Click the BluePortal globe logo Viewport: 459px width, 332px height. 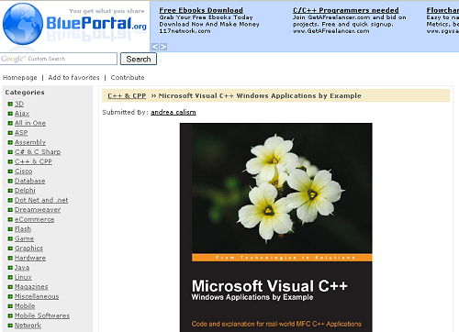[23, 24]
